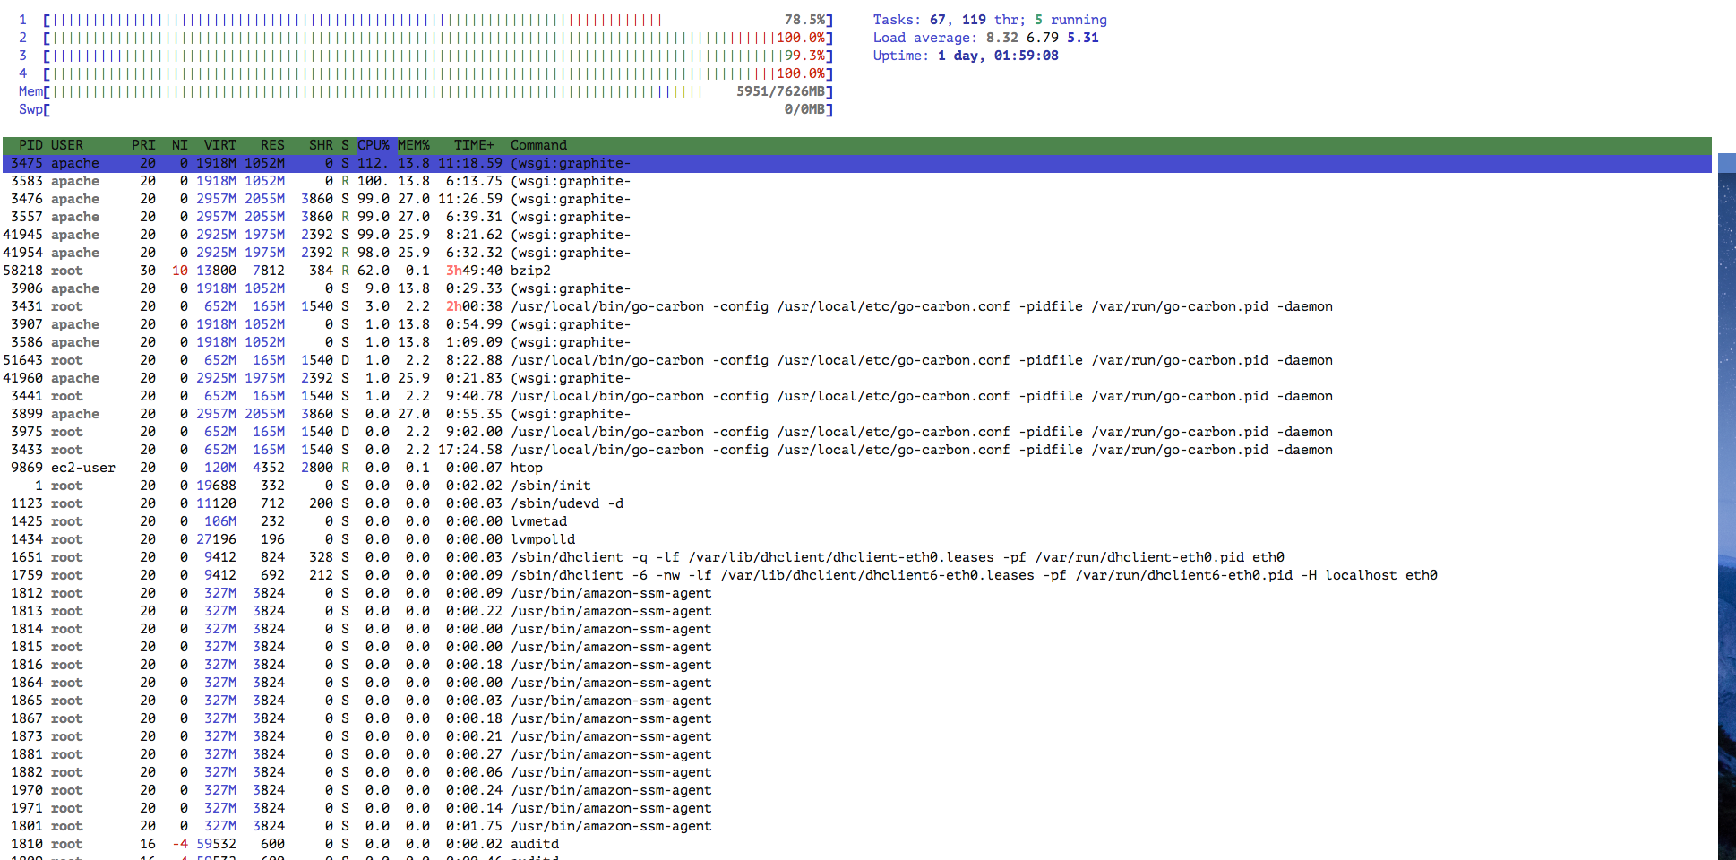
Task: Sort processes by the PID column header
Action: coord(30,144)
